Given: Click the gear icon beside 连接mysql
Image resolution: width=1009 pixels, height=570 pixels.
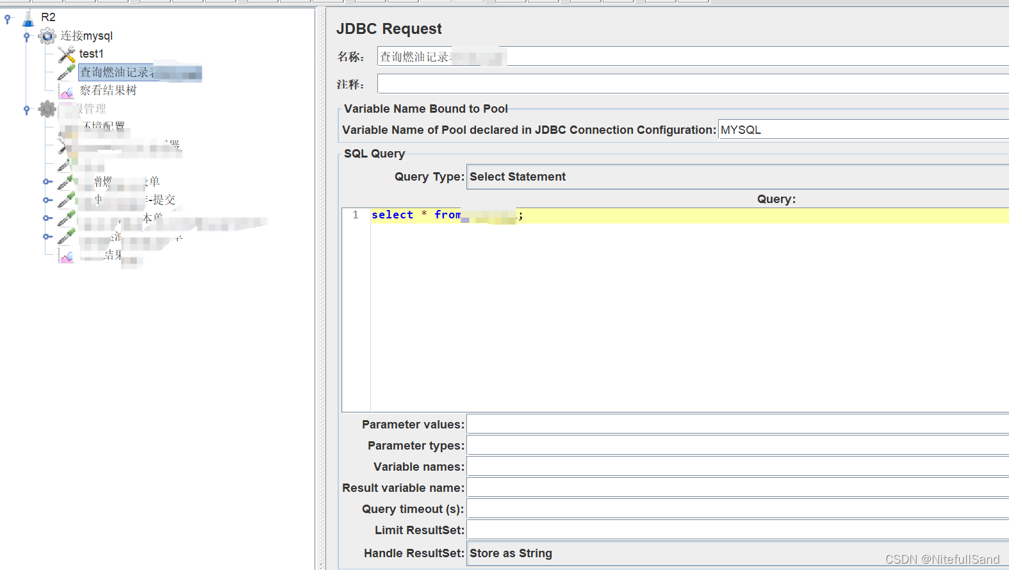Looking at the screenshot, I should (x=47, y=36).
